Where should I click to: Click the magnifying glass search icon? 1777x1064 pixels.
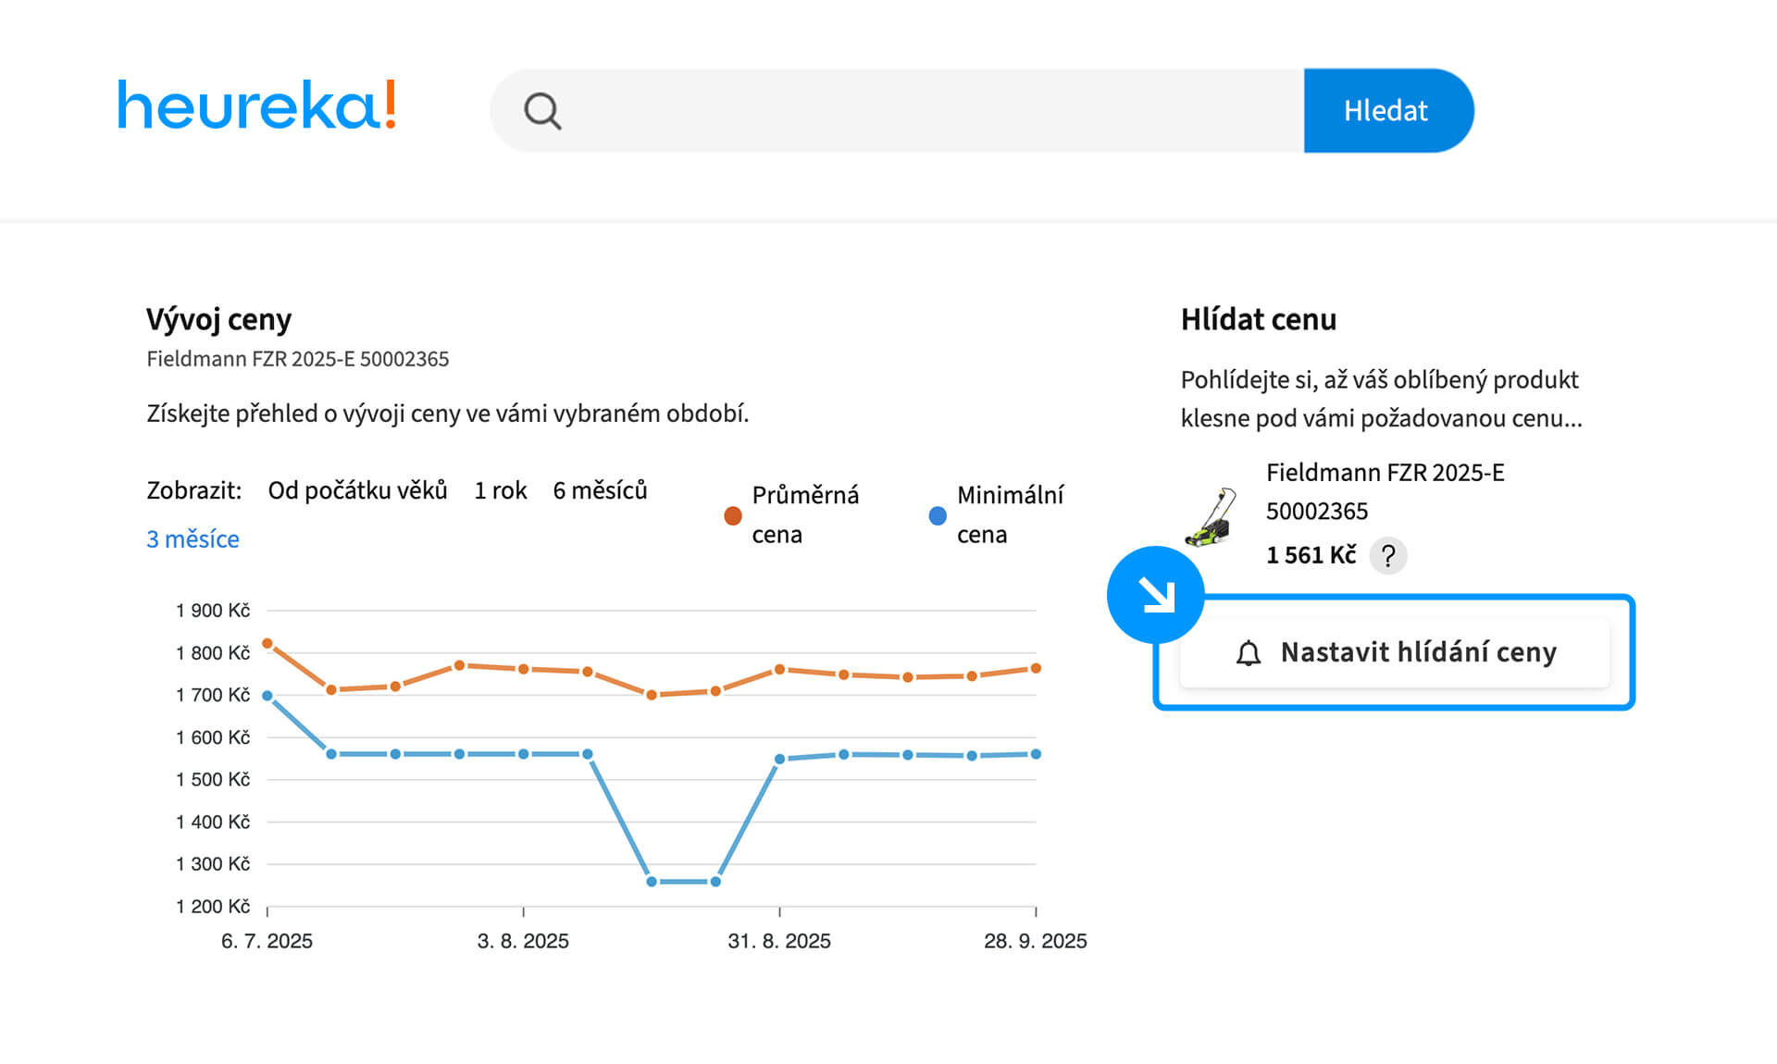pyautogui.click(x=542, y=111)
